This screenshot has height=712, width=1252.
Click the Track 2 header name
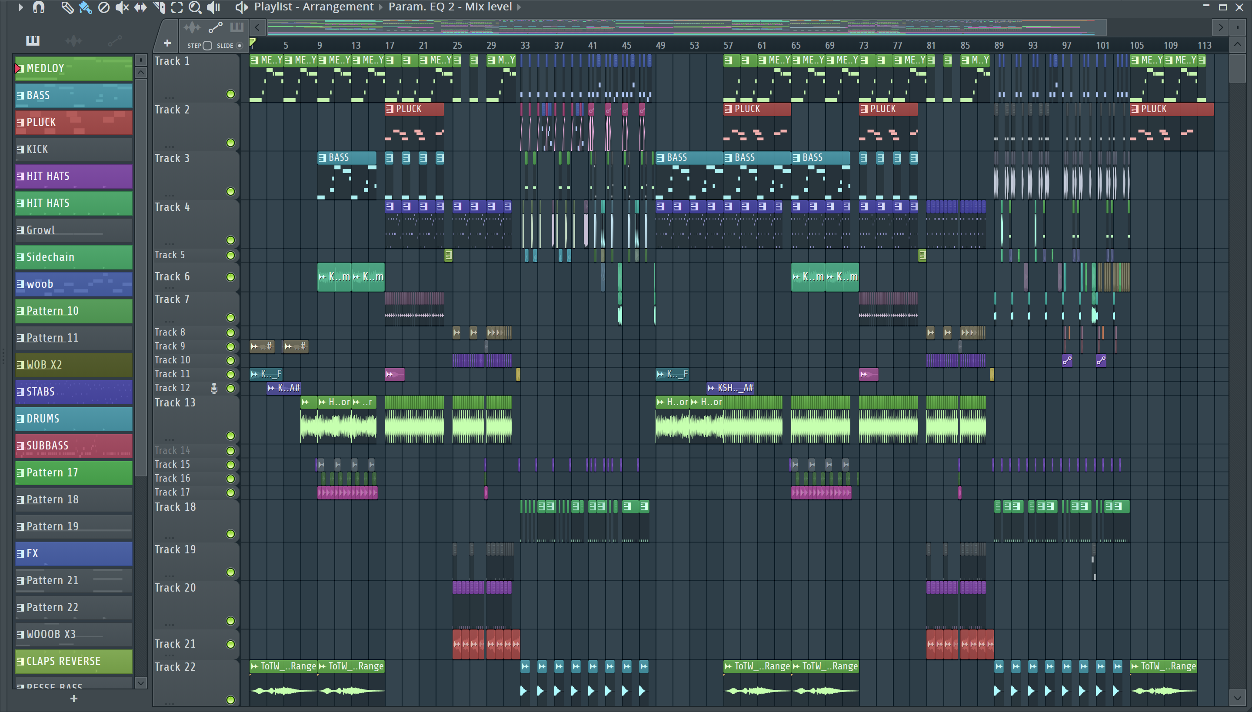172,110
